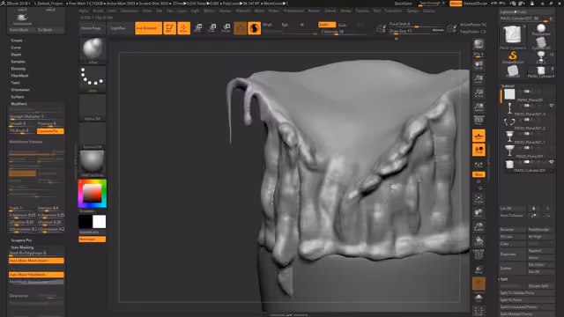The height and width of the screenshot is (317, 564).
Task: Toggle the Line Fill PolyF icon
Action: 479,254
